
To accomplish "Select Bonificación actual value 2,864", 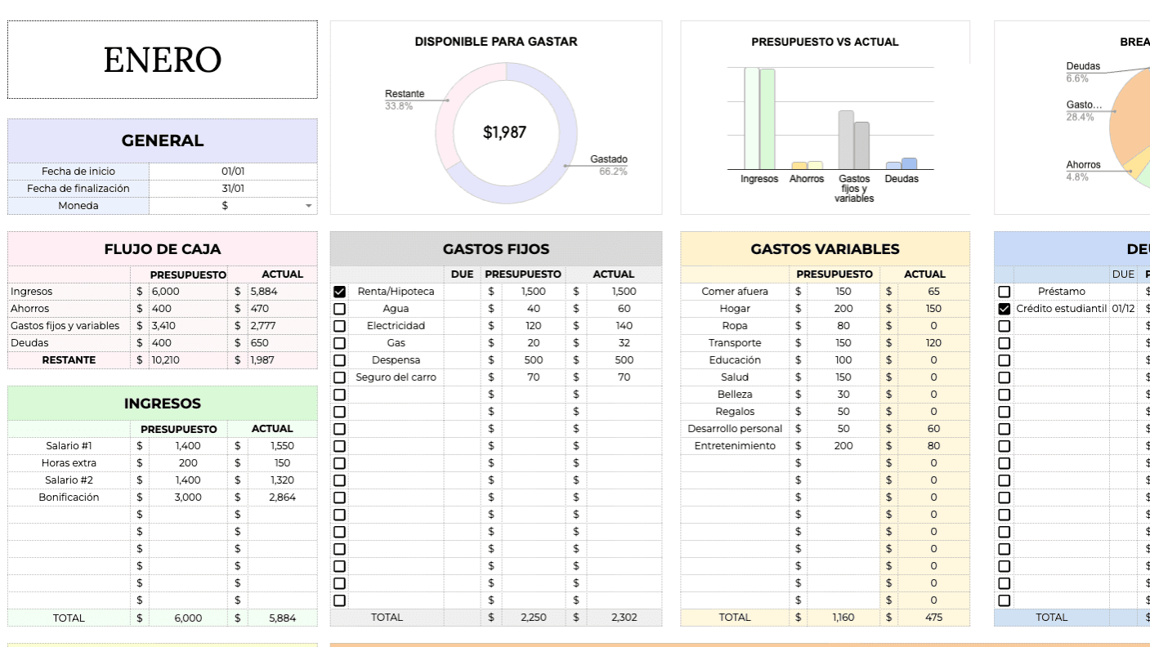I will (283, 498).
